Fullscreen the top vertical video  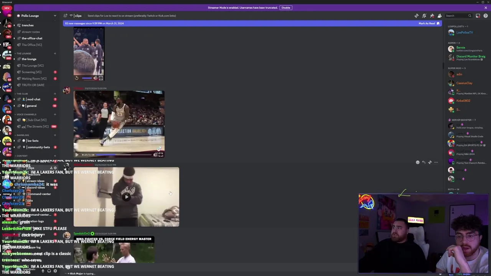click(x=101, y=78)
